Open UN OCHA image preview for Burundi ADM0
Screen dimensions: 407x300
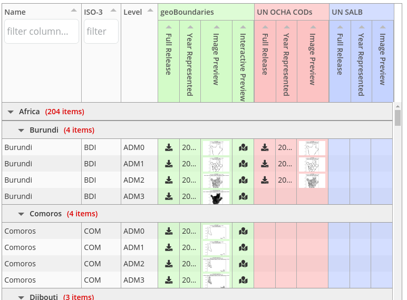pyautogui.click(x=312, y=148)
